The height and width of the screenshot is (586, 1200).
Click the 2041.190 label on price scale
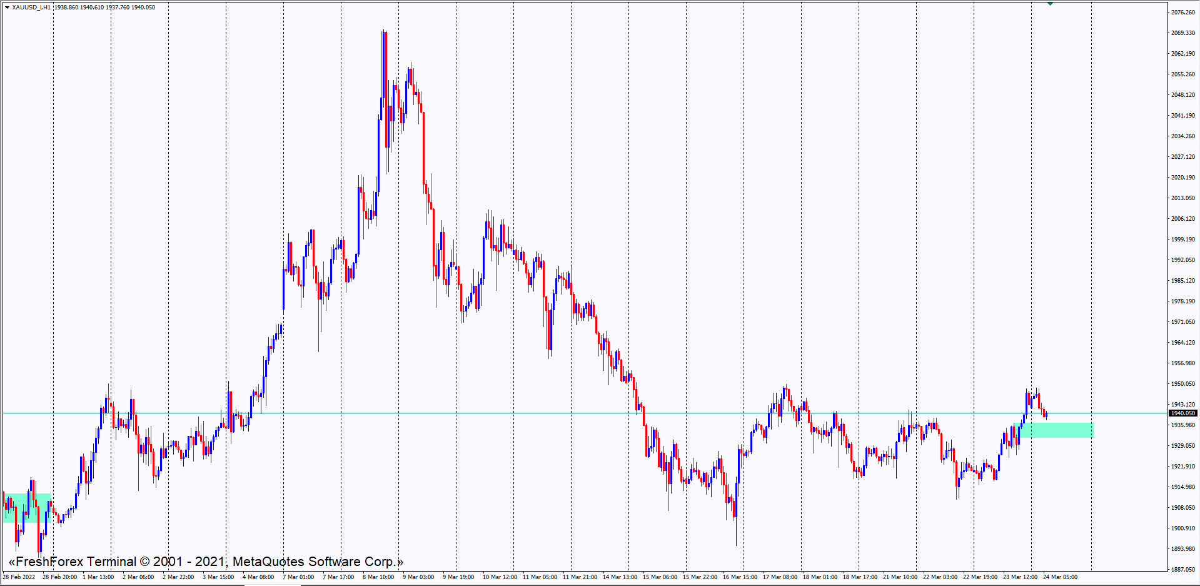point(1182,116)
